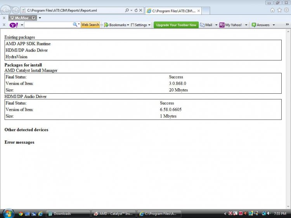Viewport: 291px width, 218px height.
Task: Click the 'Packages for install' heading
Action: point(23,65)
